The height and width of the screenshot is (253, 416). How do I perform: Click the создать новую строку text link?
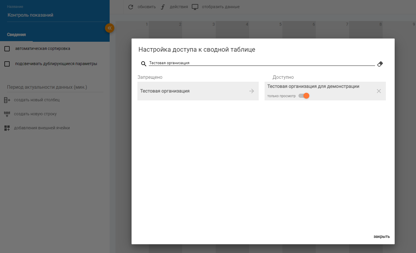coord(35,114)
